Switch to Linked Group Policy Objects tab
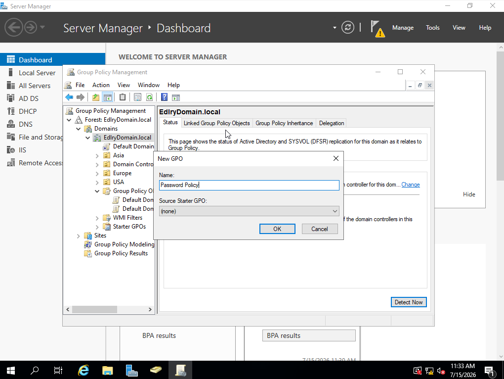 tap(216, 123)
